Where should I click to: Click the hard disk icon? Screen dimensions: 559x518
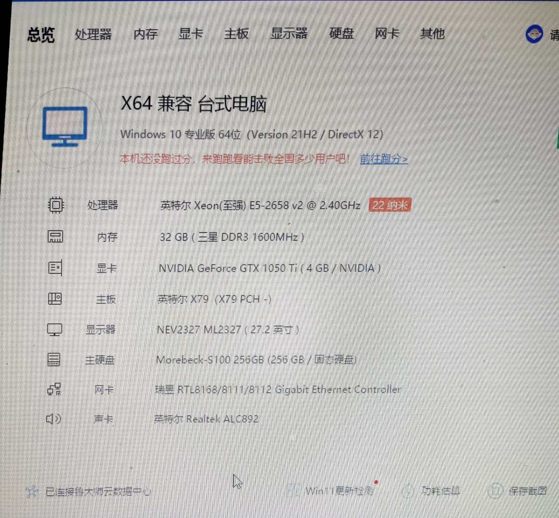(x=54, y=359)
